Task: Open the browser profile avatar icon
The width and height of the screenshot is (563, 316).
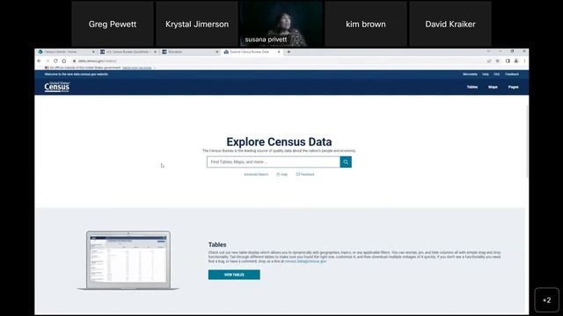Action: [x=516, y=61]
